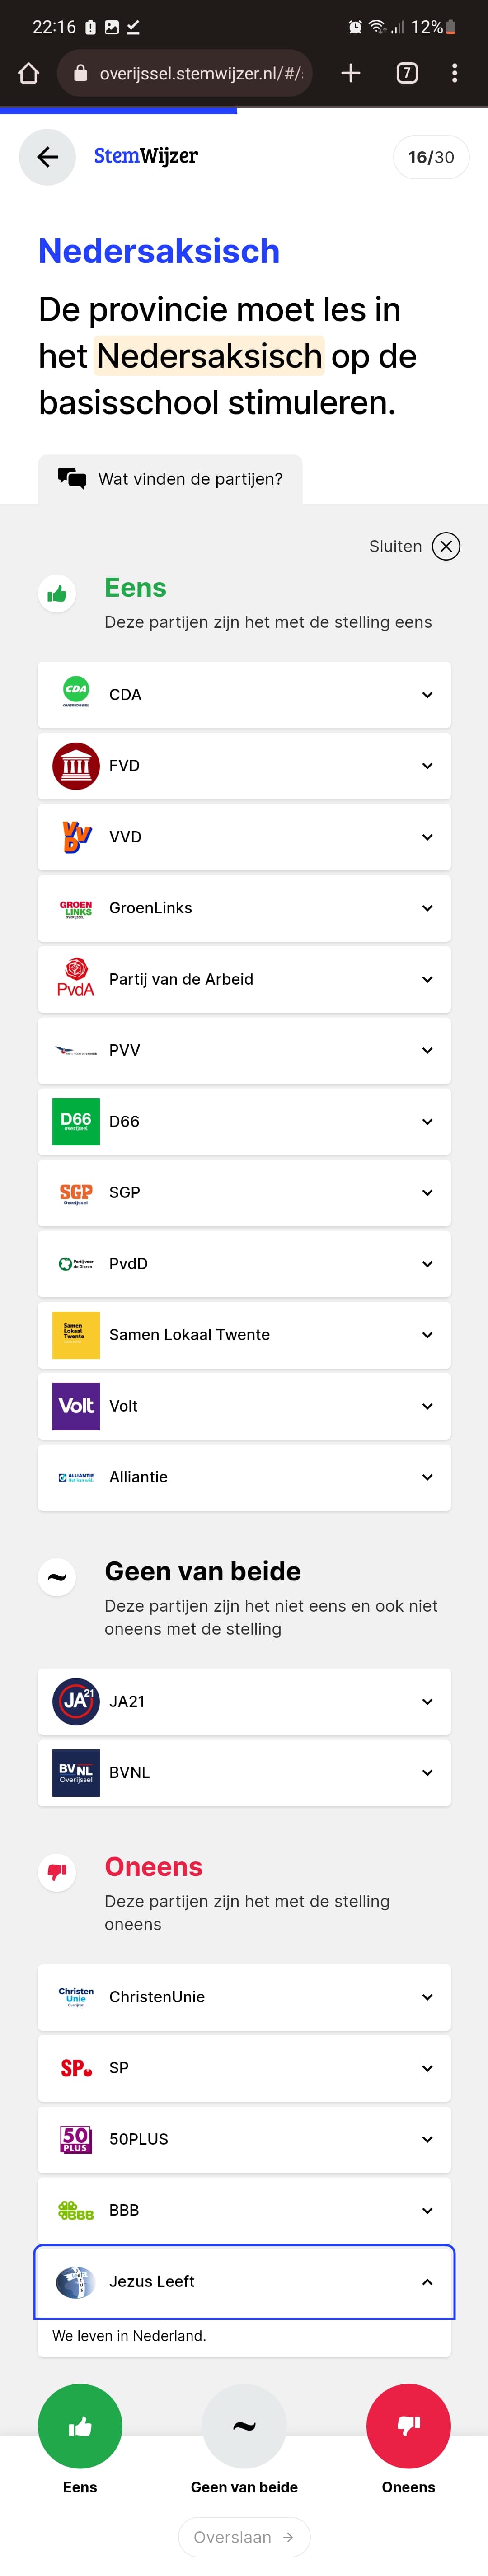Expand the JA21 party row
This screenshot has height=2576, width=488.
click(244, 1701)
